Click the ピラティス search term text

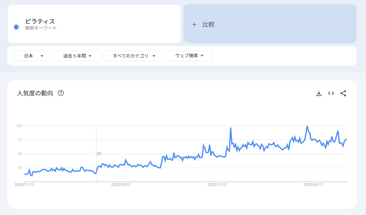click(40, 21)
